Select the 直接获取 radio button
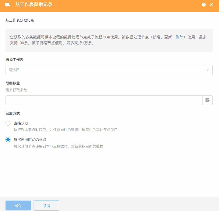Image resolution: width=219 pixels, height=211 pixels. [x=8, y=123]
